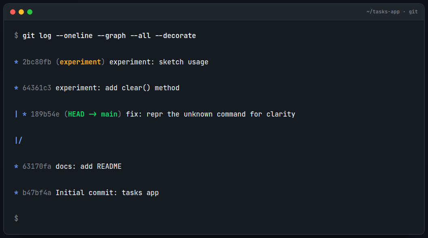Click the yellow minimize window button
The width and height of the screenshot is (428, 238).
[21, 12]
